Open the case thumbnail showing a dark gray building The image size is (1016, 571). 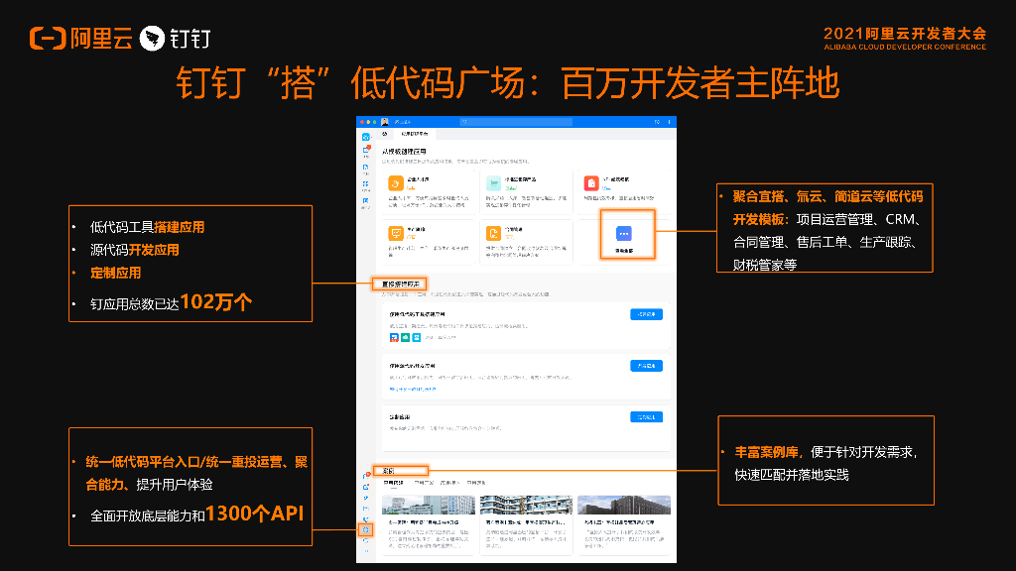(624, 505)
